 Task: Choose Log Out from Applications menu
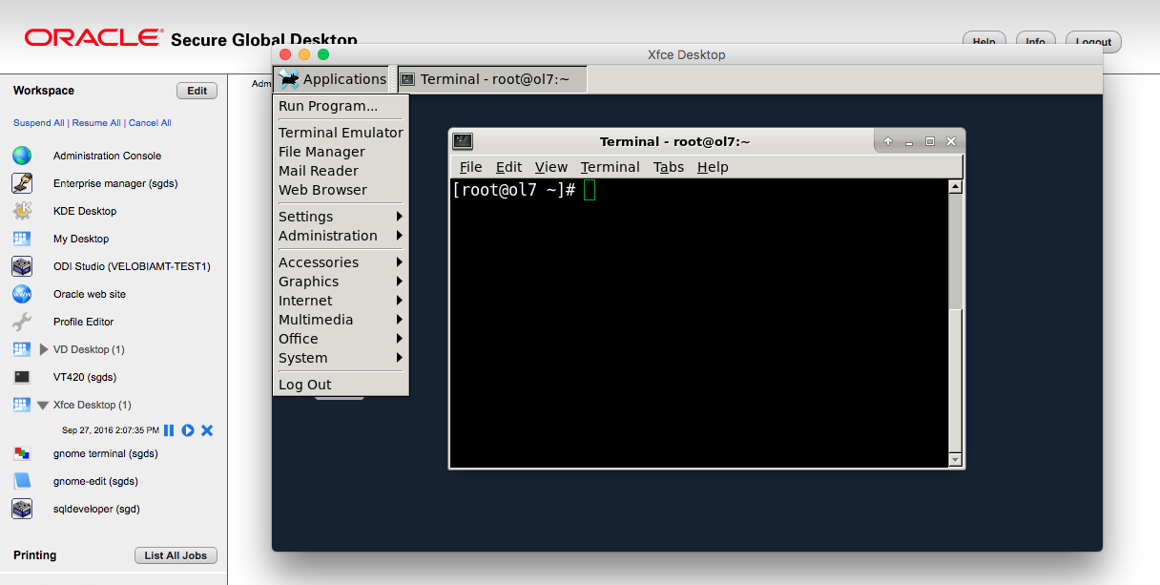(341, 385)
